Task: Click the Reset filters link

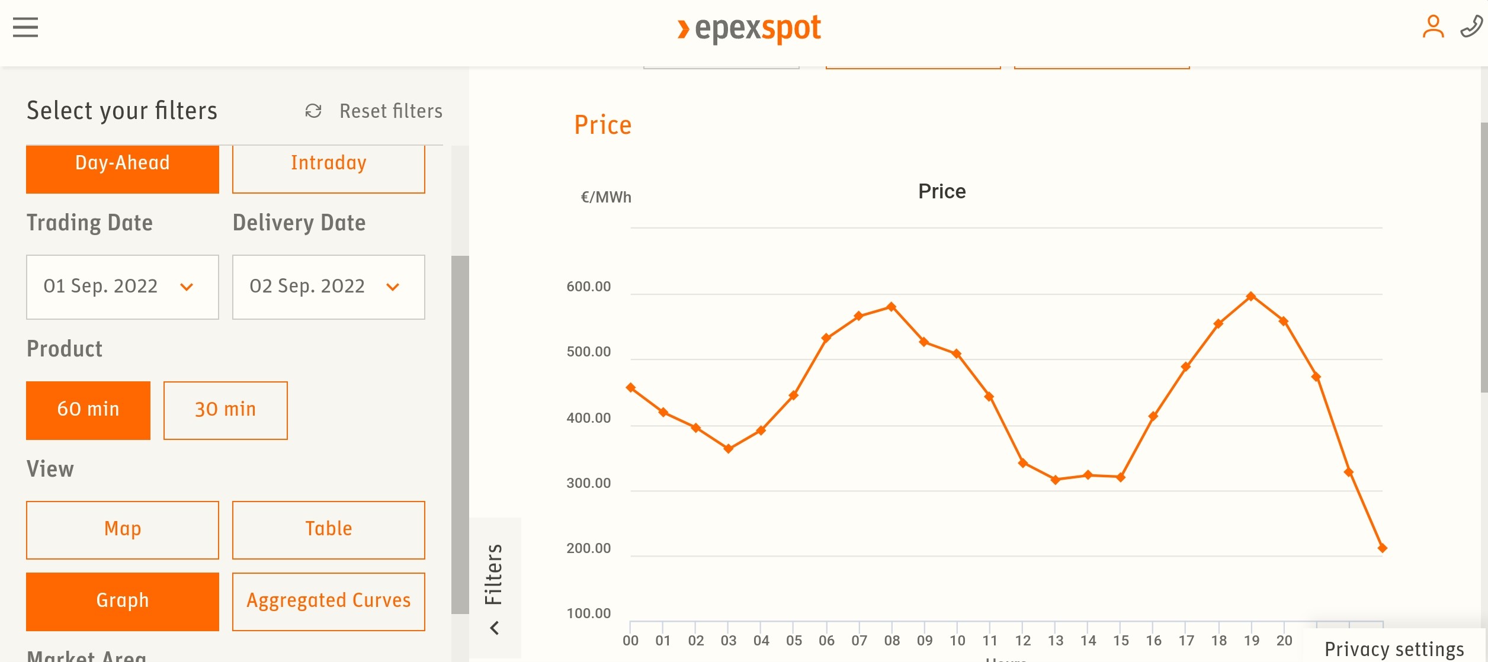Action: pos(390,111)
